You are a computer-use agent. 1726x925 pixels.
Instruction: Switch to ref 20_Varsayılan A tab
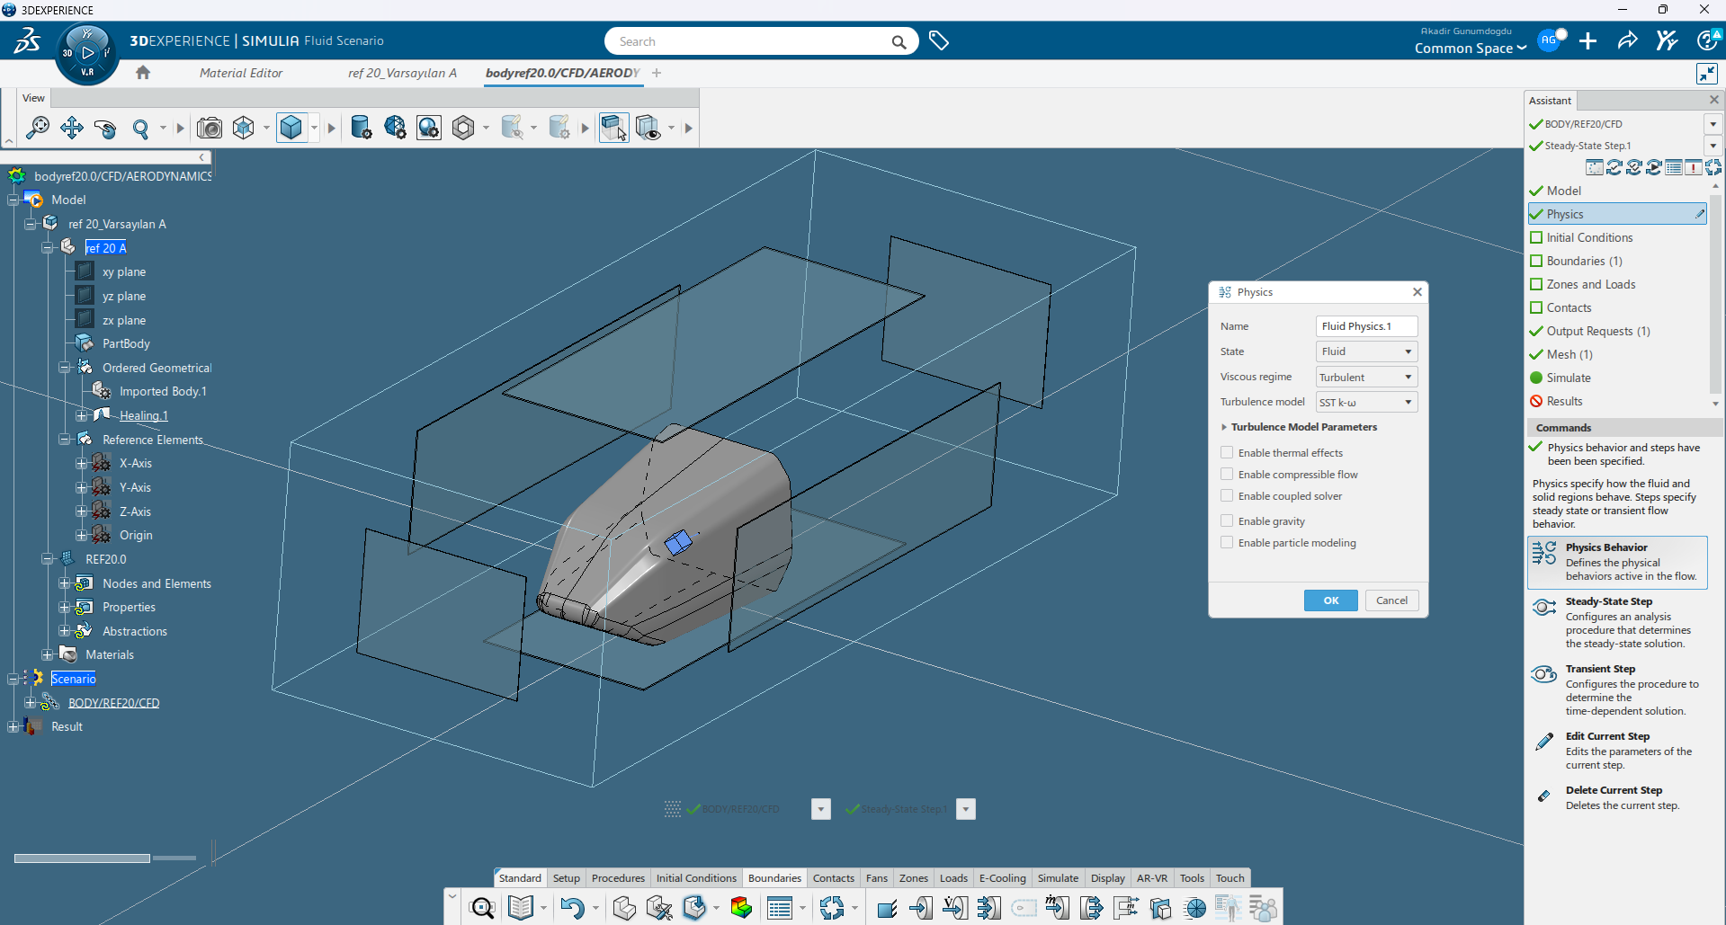(402, 73)
